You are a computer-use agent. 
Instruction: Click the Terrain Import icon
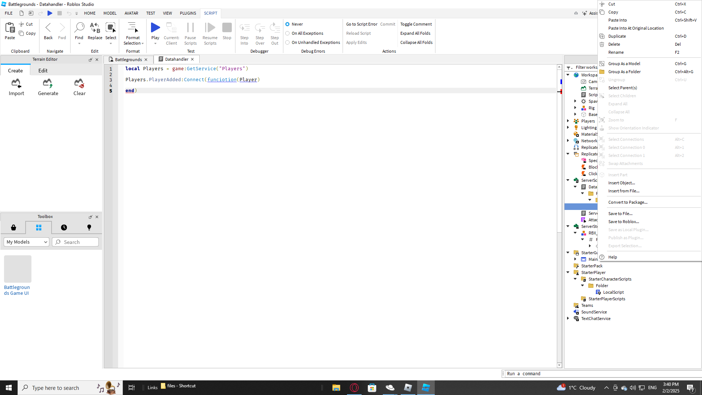click(x=16, y=84)
